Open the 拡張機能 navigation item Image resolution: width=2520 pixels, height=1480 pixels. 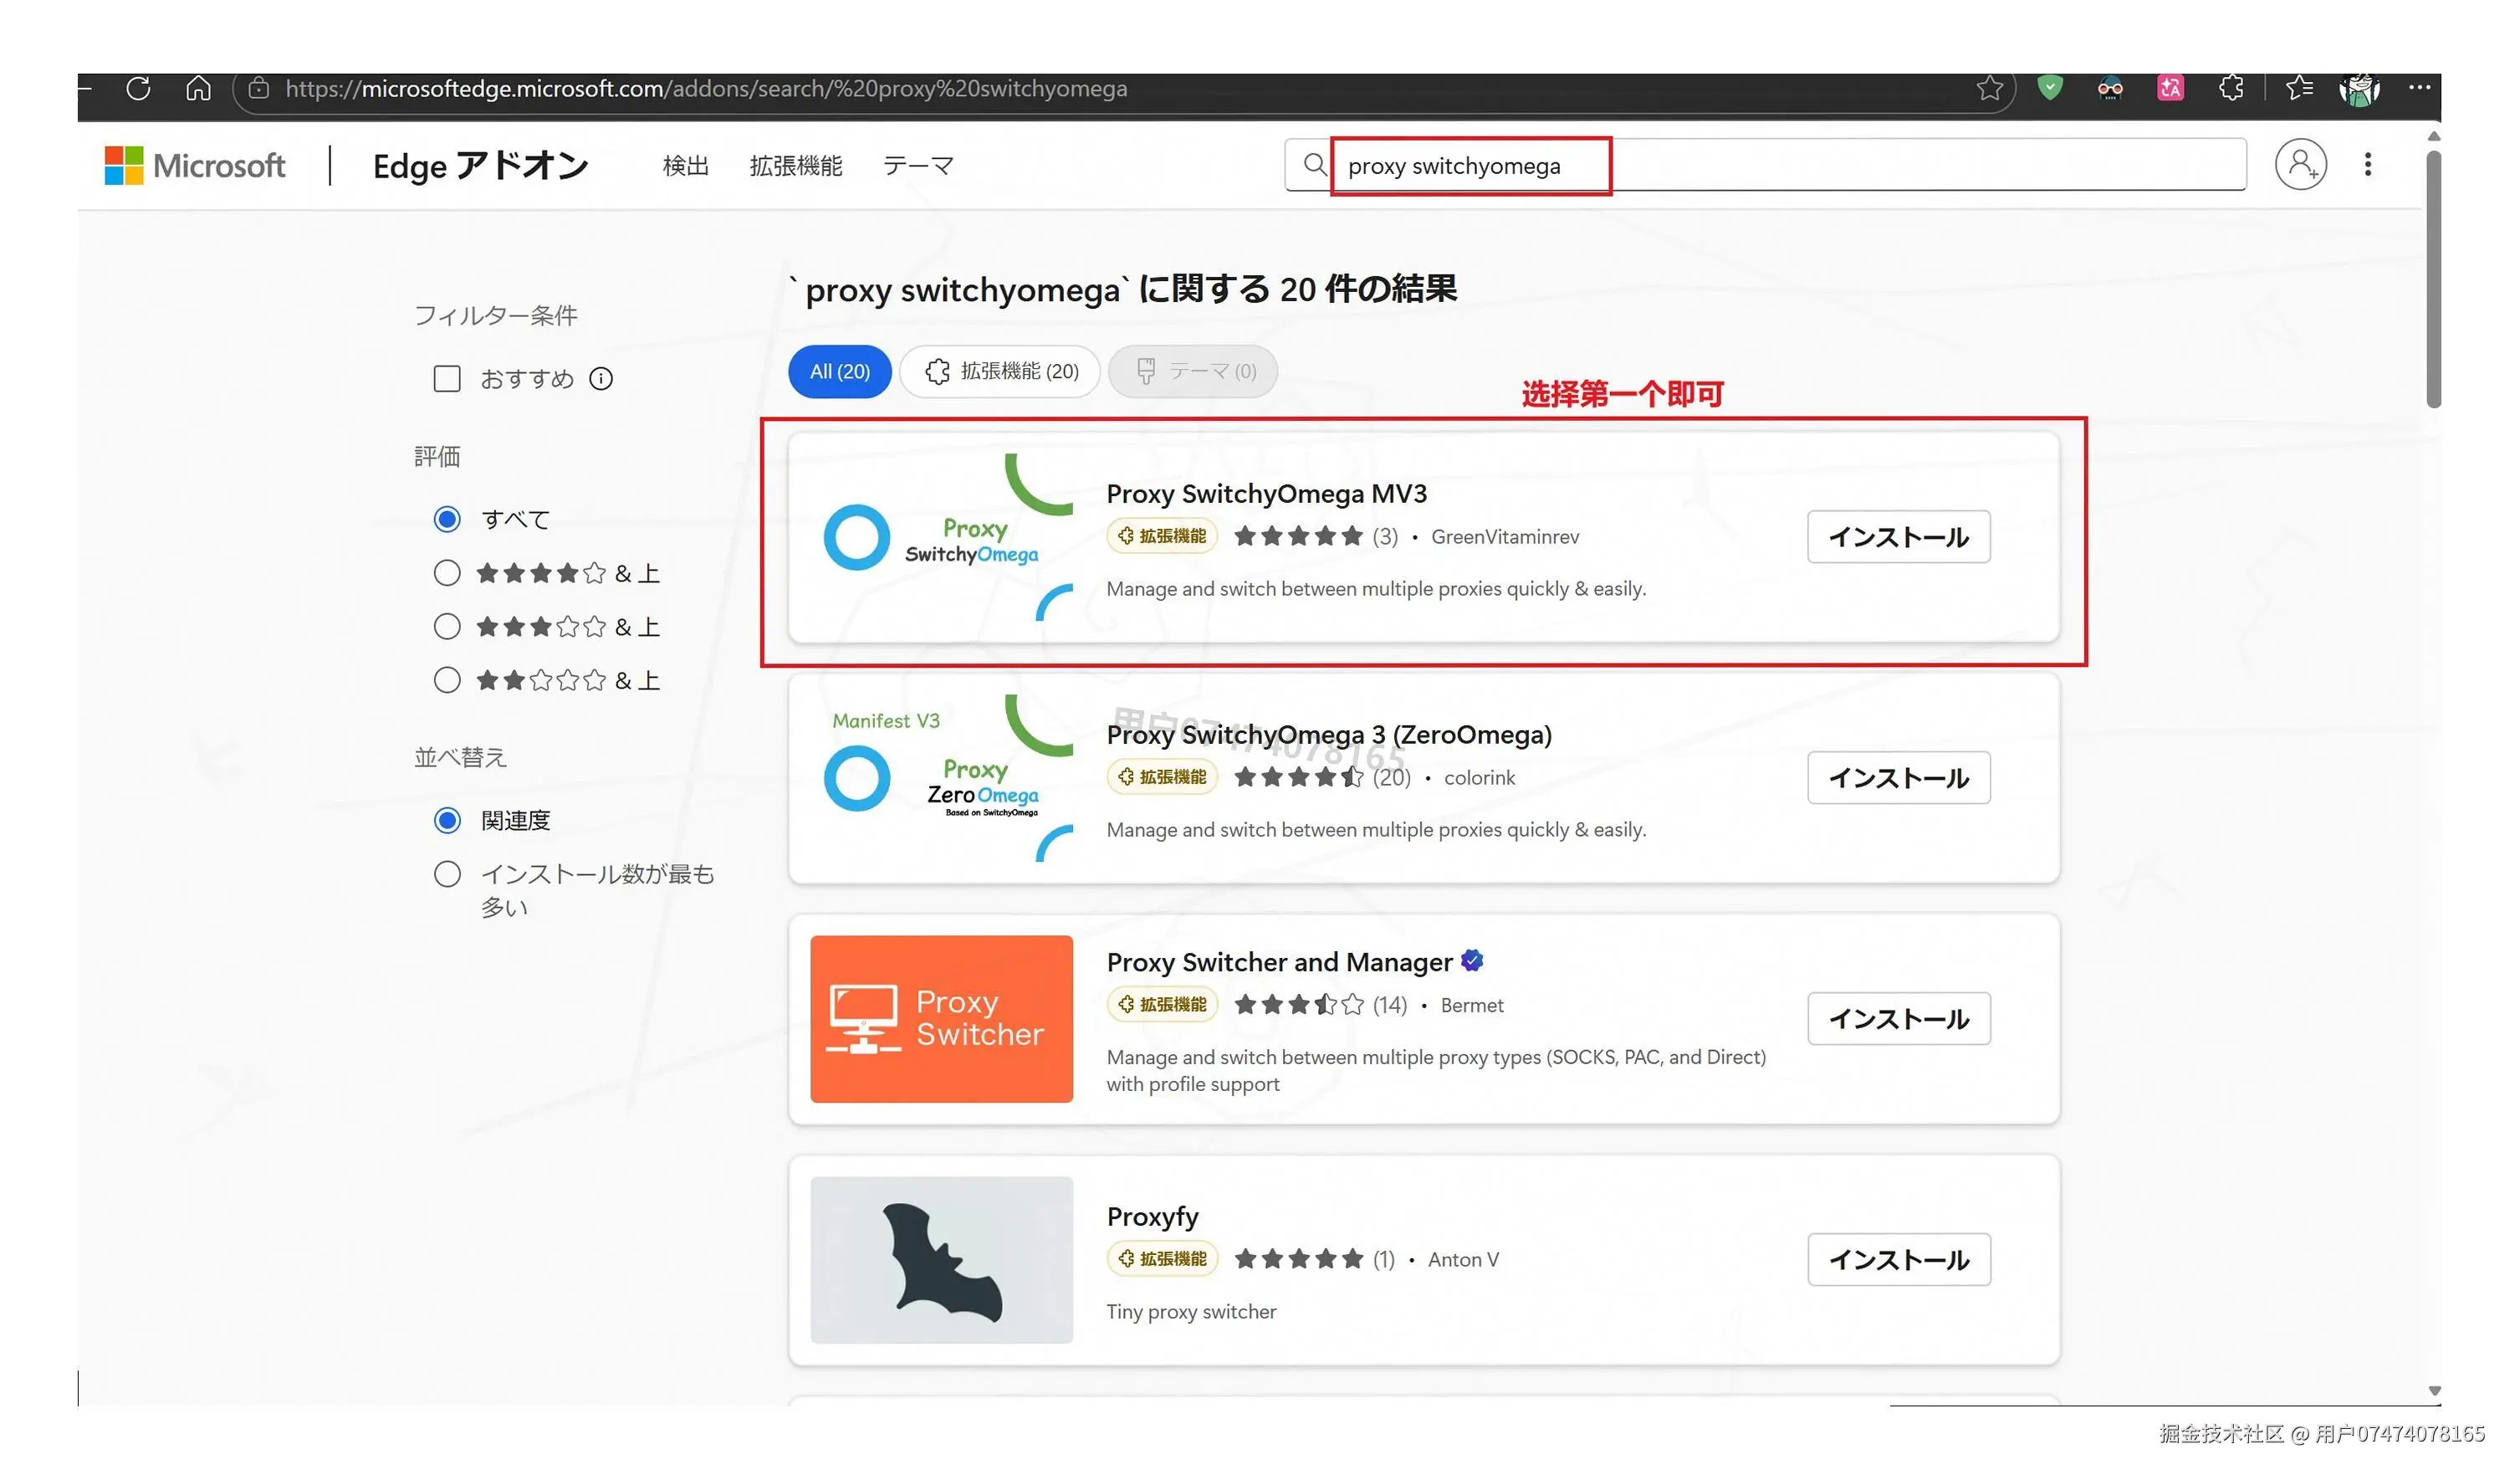click(x=796, y=165)
